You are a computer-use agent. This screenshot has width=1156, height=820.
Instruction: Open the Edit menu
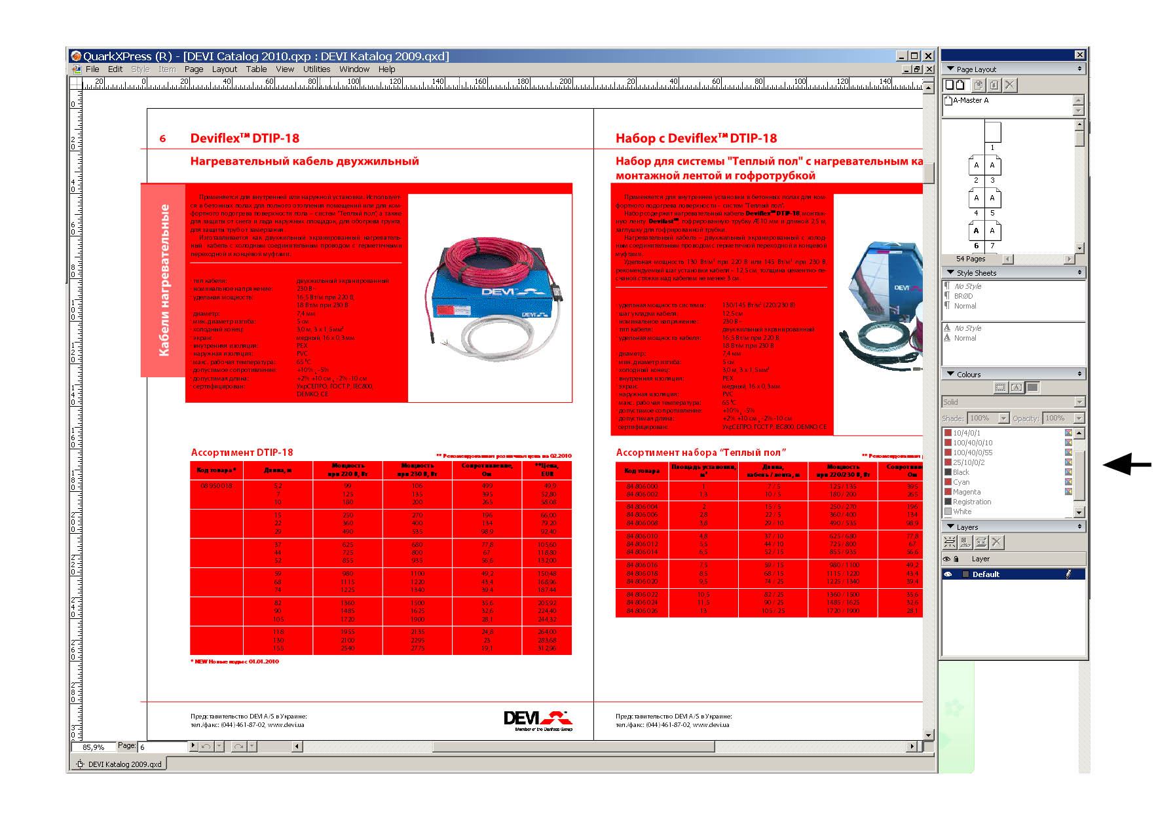pyautogui.click(x=115, y=69)
